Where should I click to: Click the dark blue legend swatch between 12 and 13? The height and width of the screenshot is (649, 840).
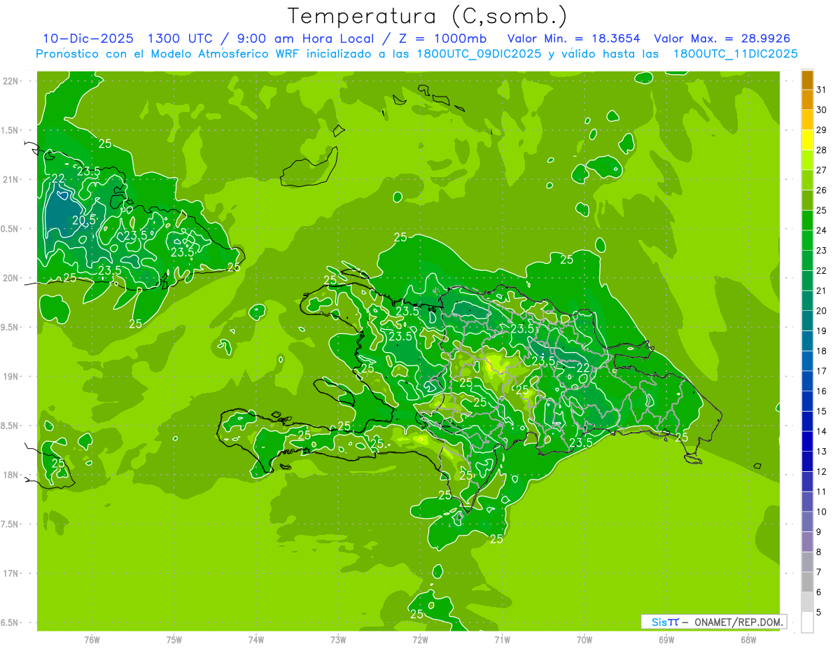(x=807, y=462)
